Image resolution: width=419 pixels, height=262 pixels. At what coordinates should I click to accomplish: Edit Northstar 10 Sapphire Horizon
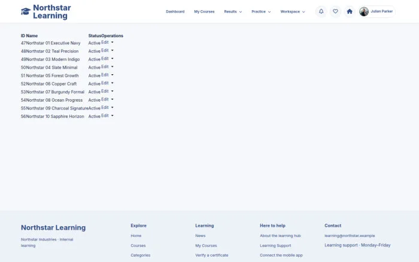(x=105, y=115)
